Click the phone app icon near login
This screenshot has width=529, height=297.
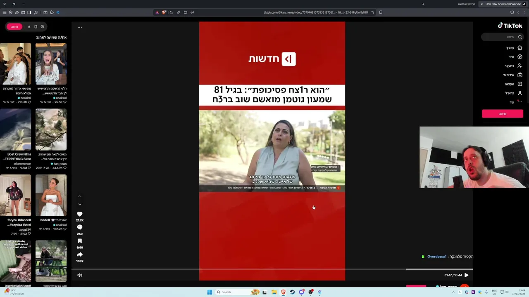[x=36, y=27]
